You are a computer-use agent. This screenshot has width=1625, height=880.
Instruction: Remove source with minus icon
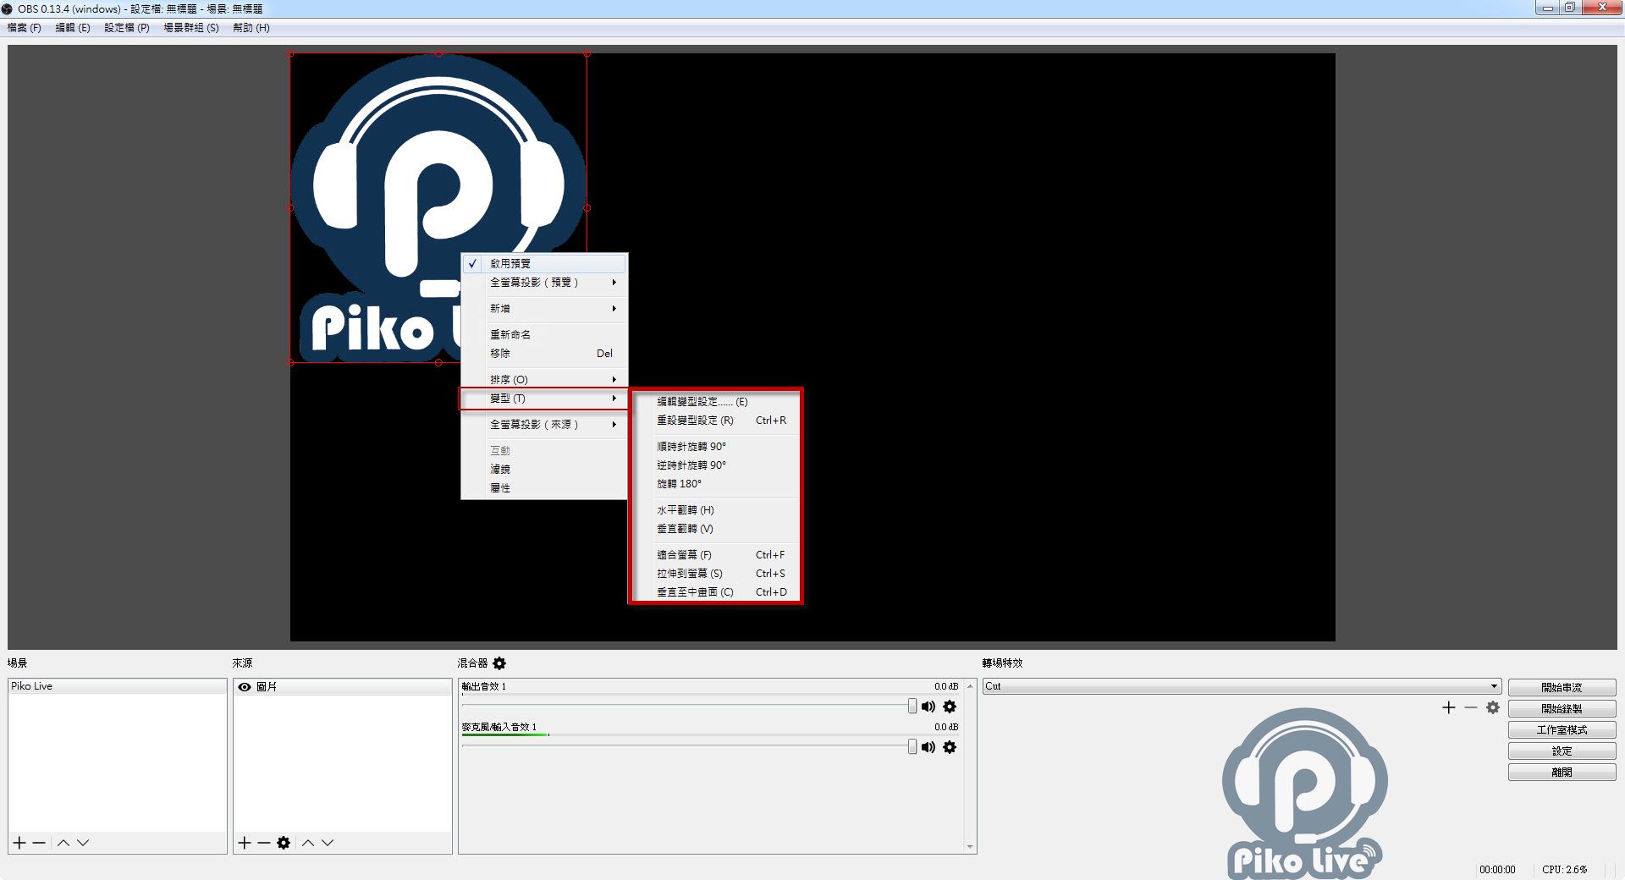tap(264, 843)
